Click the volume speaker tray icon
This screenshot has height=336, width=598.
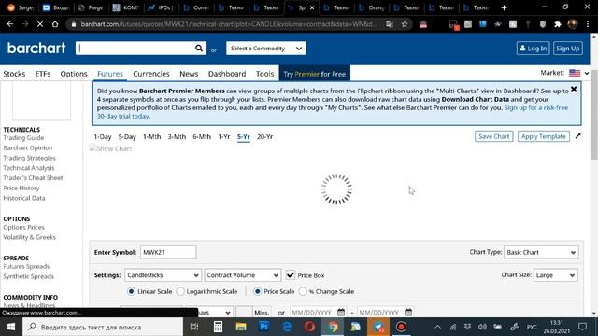482,327
